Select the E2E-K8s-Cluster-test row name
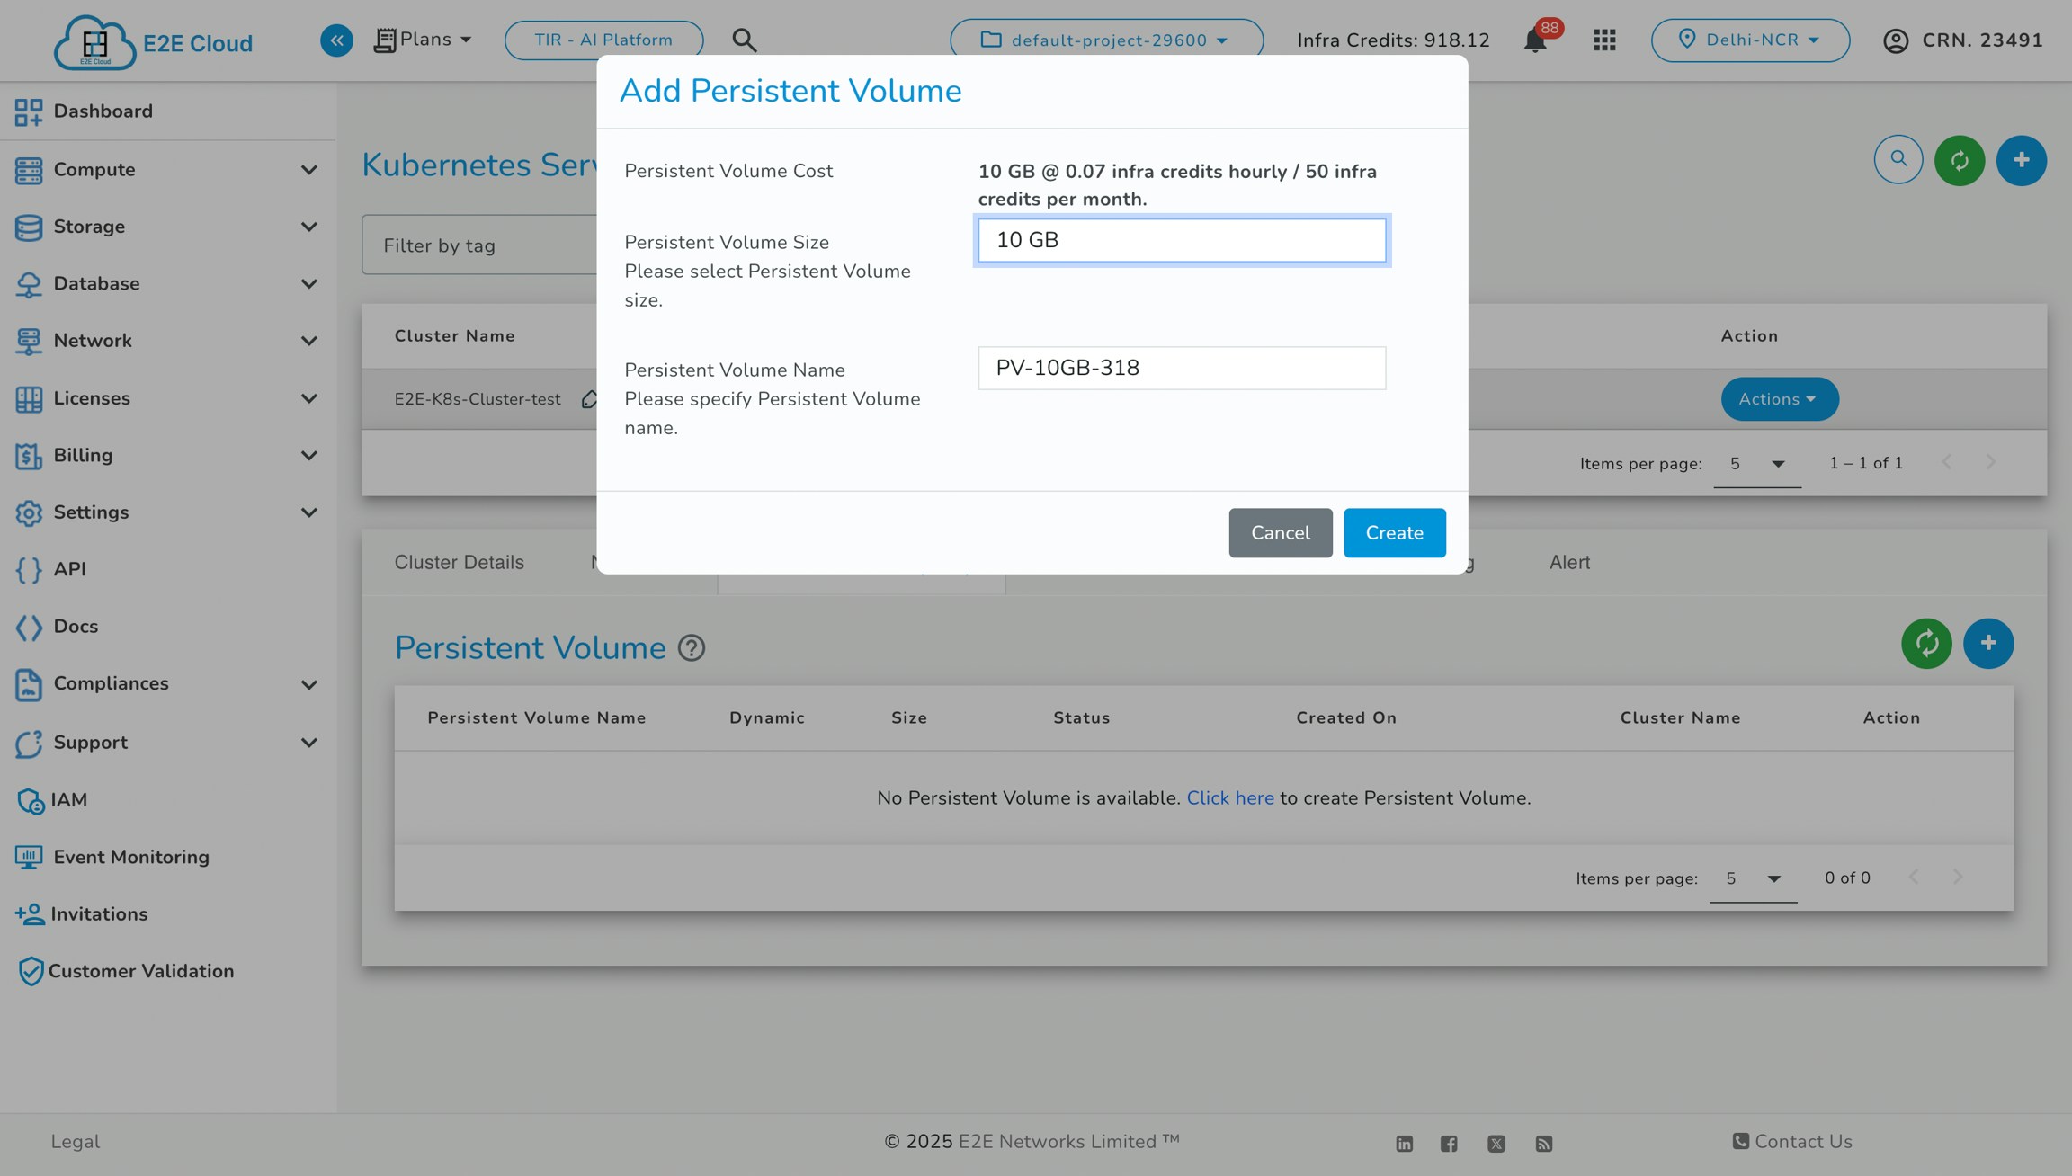2072x1176 pixels. pyautogui.click(x=478, y=399)
